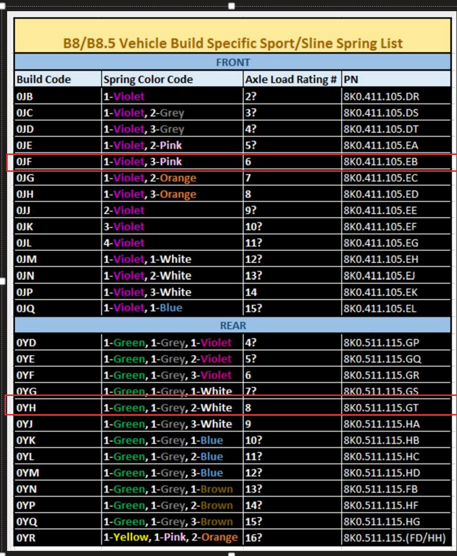Click the left-middle image resize handle
457x556 pixels.
3,282
